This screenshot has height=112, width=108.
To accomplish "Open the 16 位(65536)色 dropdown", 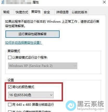I will 31,95.
